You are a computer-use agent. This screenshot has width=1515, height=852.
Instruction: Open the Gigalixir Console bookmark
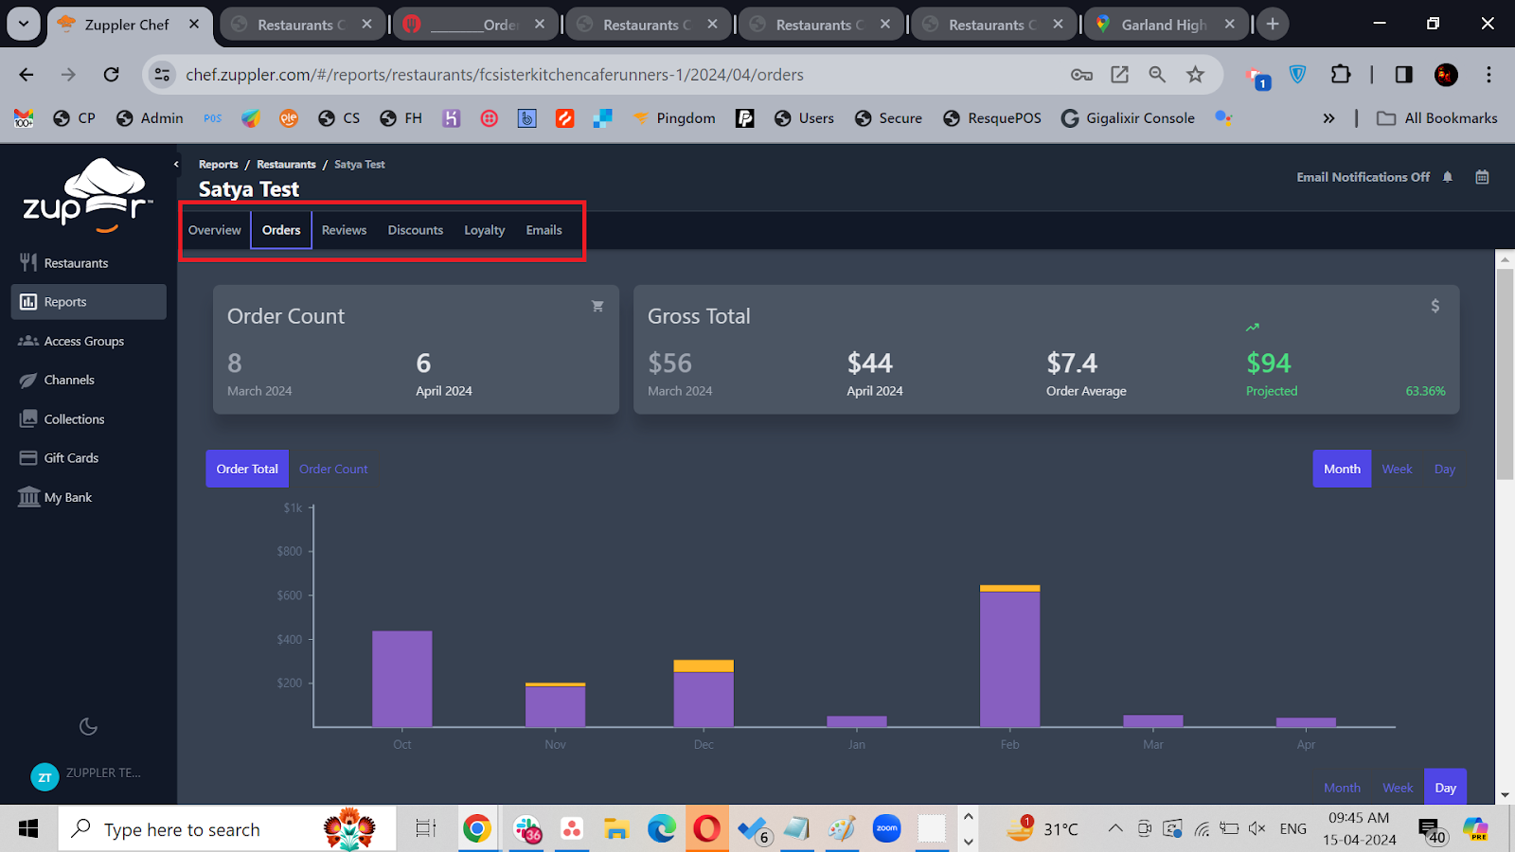[1128, 118]
